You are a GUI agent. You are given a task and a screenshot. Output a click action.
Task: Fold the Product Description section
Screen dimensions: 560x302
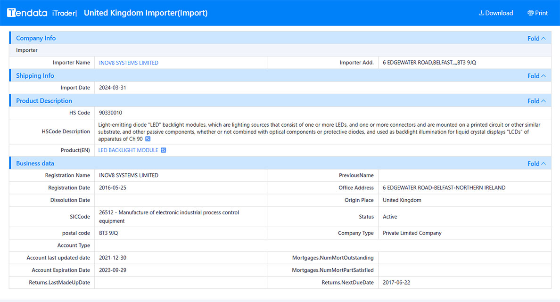pyautogui.click(x=536, y=101)
